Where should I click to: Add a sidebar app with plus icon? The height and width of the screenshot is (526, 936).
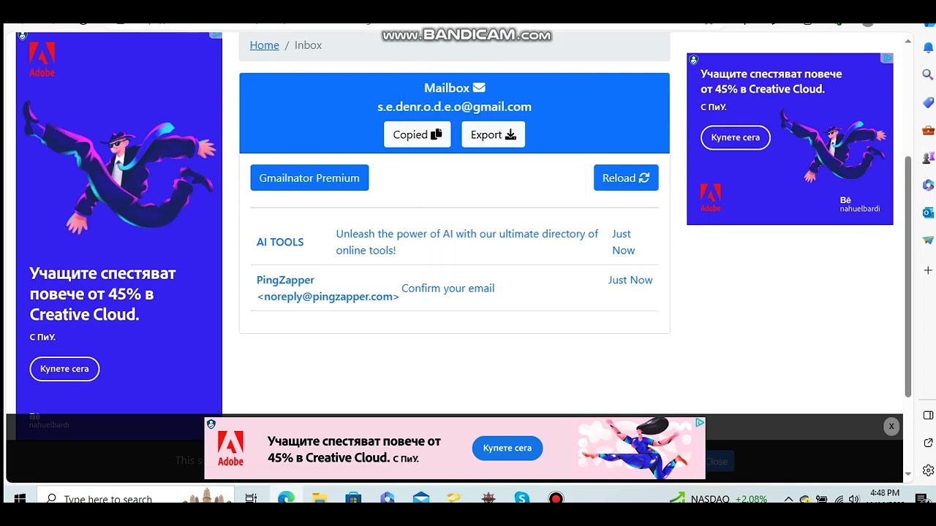928,270
